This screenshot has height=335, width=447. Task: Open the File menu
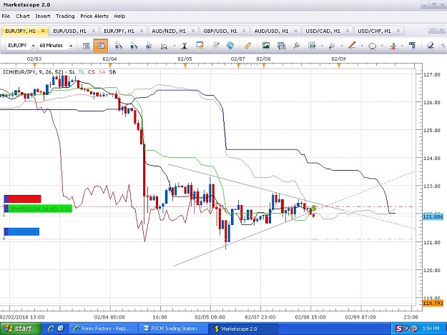[x=6, y=16]
